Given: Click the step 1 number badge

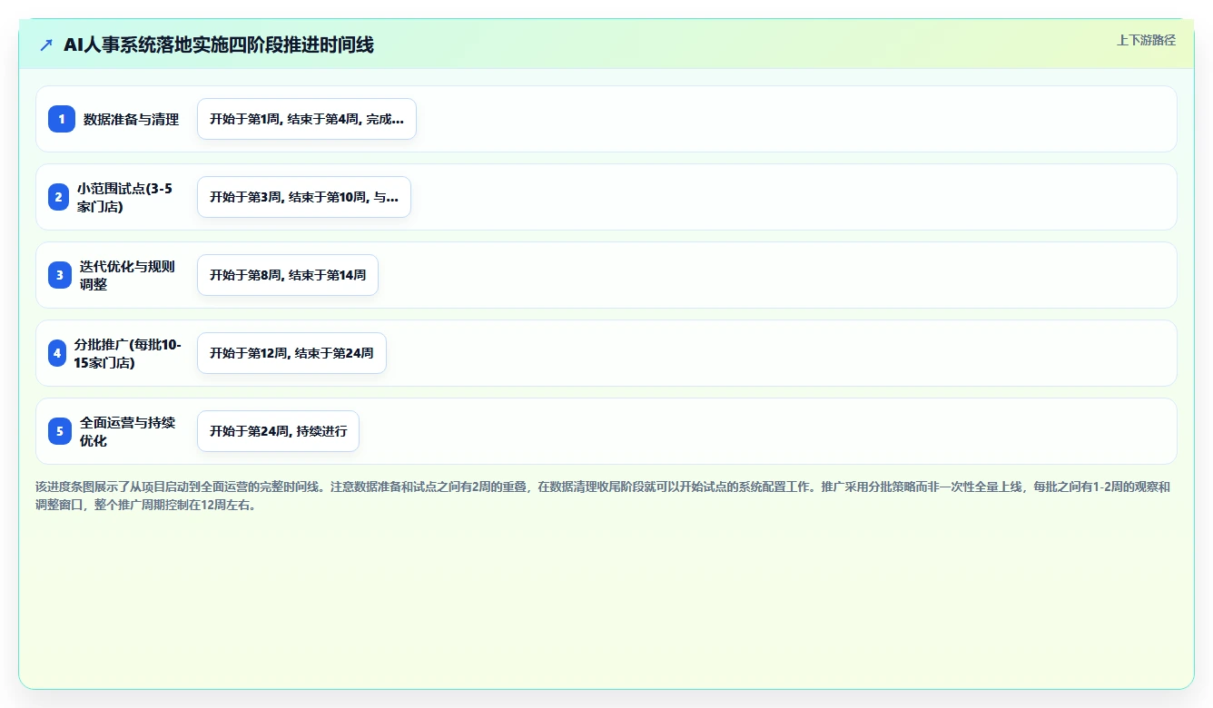Looking at the screenshot, I should pyautogui.click(x=62, y=119).
